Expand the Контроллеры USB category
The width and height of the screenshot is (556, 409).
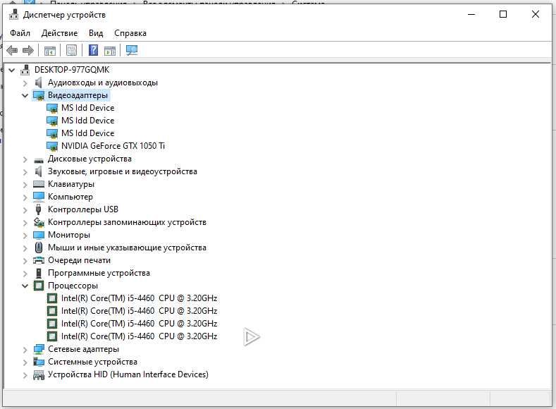tap(25, 210)
